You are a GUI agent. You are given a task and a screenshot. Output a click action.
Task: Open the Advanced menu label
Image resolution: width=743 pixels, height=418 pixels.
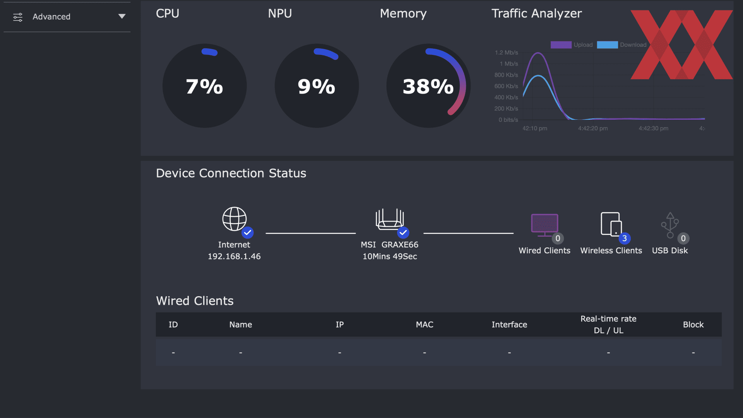point(51,17)
